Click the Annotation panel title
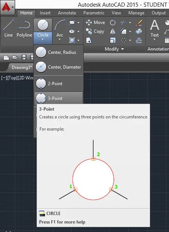The height and width of the screenshot is (232, 169). pyautogui.click(x=158, y=49)
